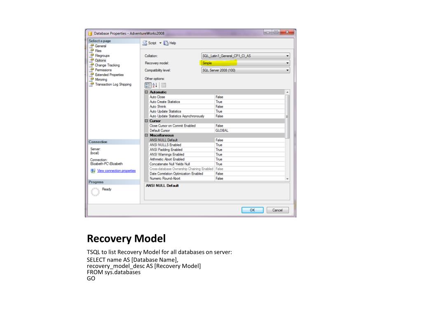Sort properties alphabetically
Viewport: 422px width, 316px height.
pos(155,85)
